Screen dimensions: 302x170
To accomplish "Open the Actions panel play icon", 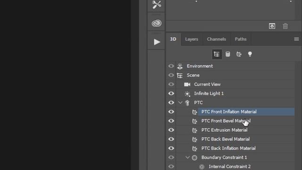I will (x=157, y=42).
